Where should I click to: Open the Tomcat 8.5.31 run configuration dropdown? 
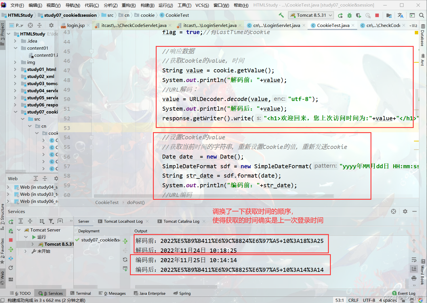click(x=311, y=15)
